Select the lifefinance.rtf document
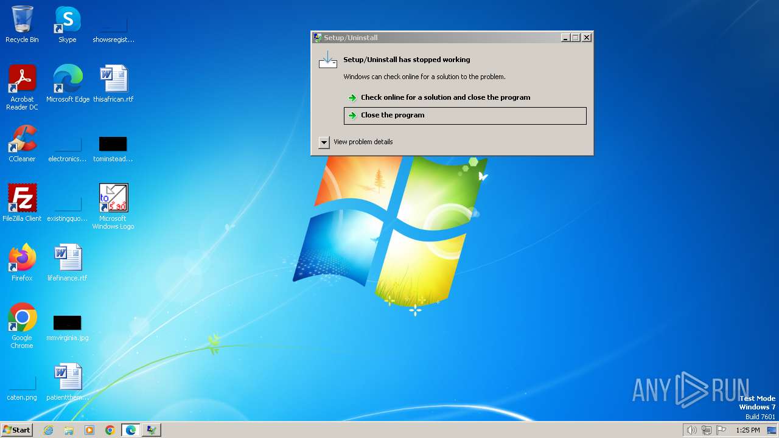This screenshot has height=438, width=779. coord(68,263)
